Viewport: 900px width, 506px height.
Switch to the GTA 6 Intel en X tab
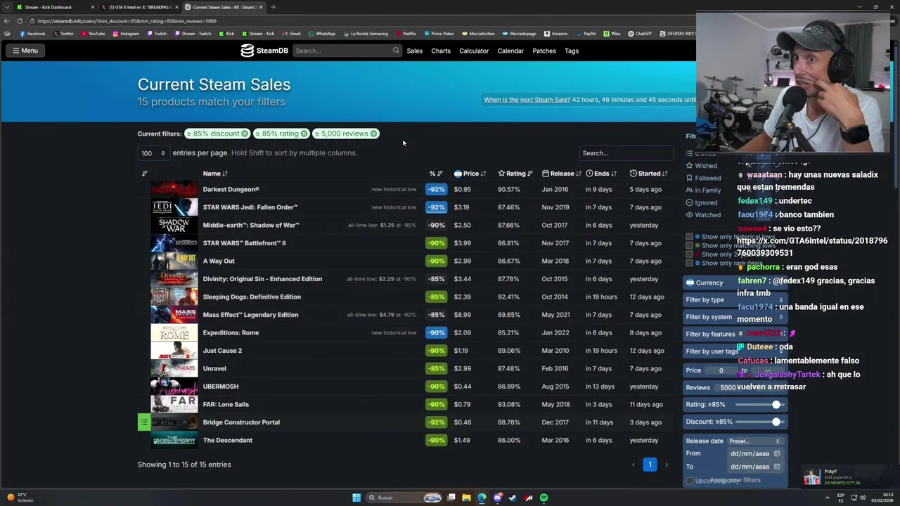coord(140,7)
